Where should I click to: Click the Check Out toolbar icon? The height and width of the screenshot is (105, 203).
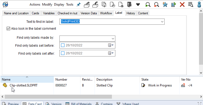pos(87,5)
